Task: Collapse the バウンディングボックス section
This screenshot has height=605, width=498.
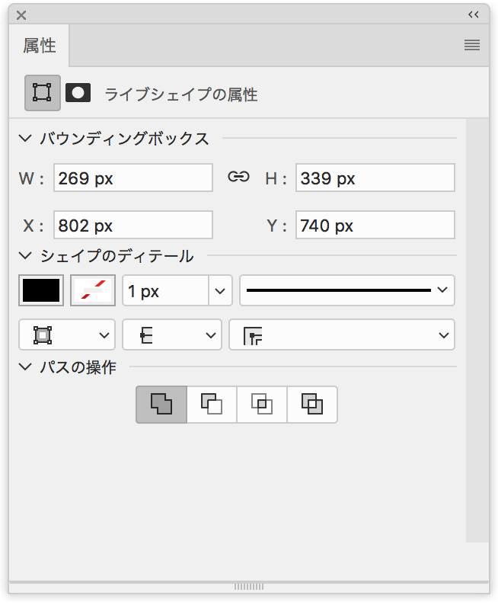Action: [x=25, y=138]
